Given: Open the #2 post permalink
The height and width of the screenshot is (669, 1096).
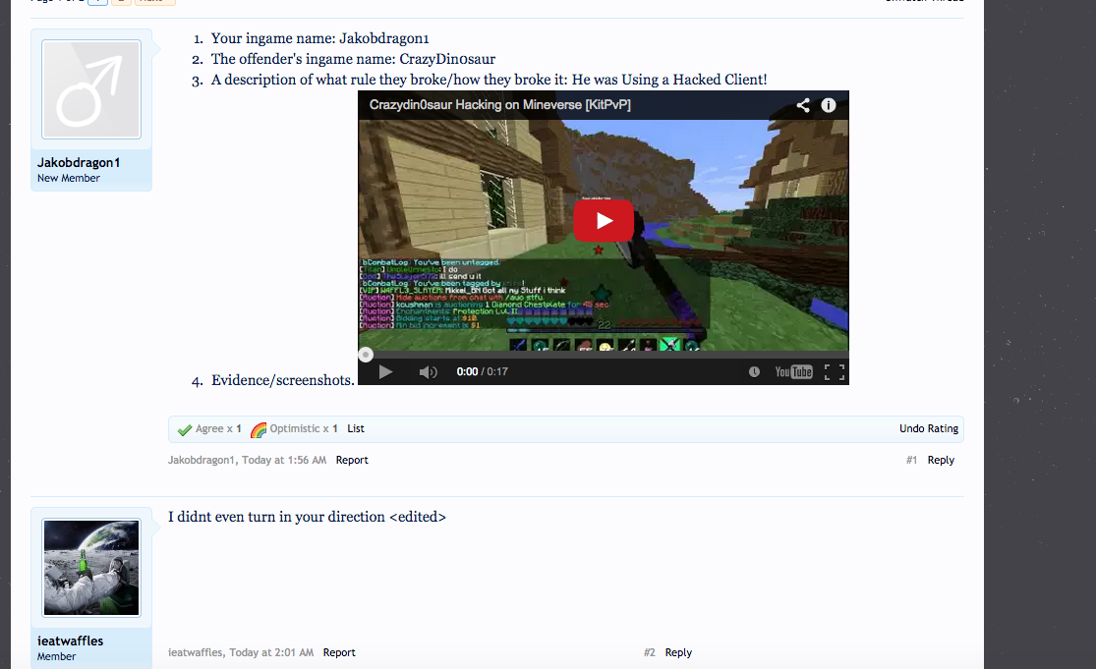Looking at the screenshot, I should [650, 652].
